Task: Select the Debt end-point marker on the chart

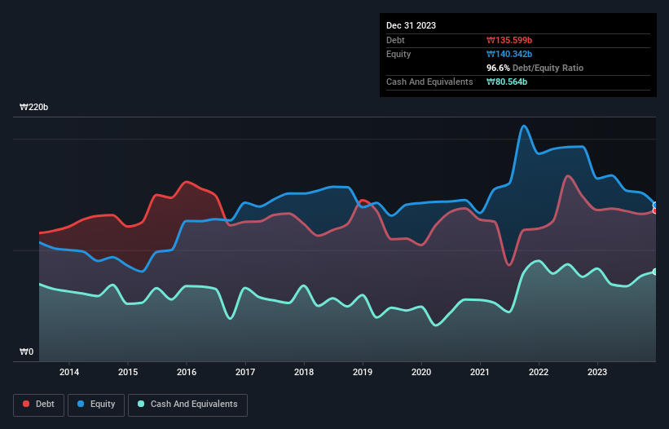Action: [x=655, y=210]
